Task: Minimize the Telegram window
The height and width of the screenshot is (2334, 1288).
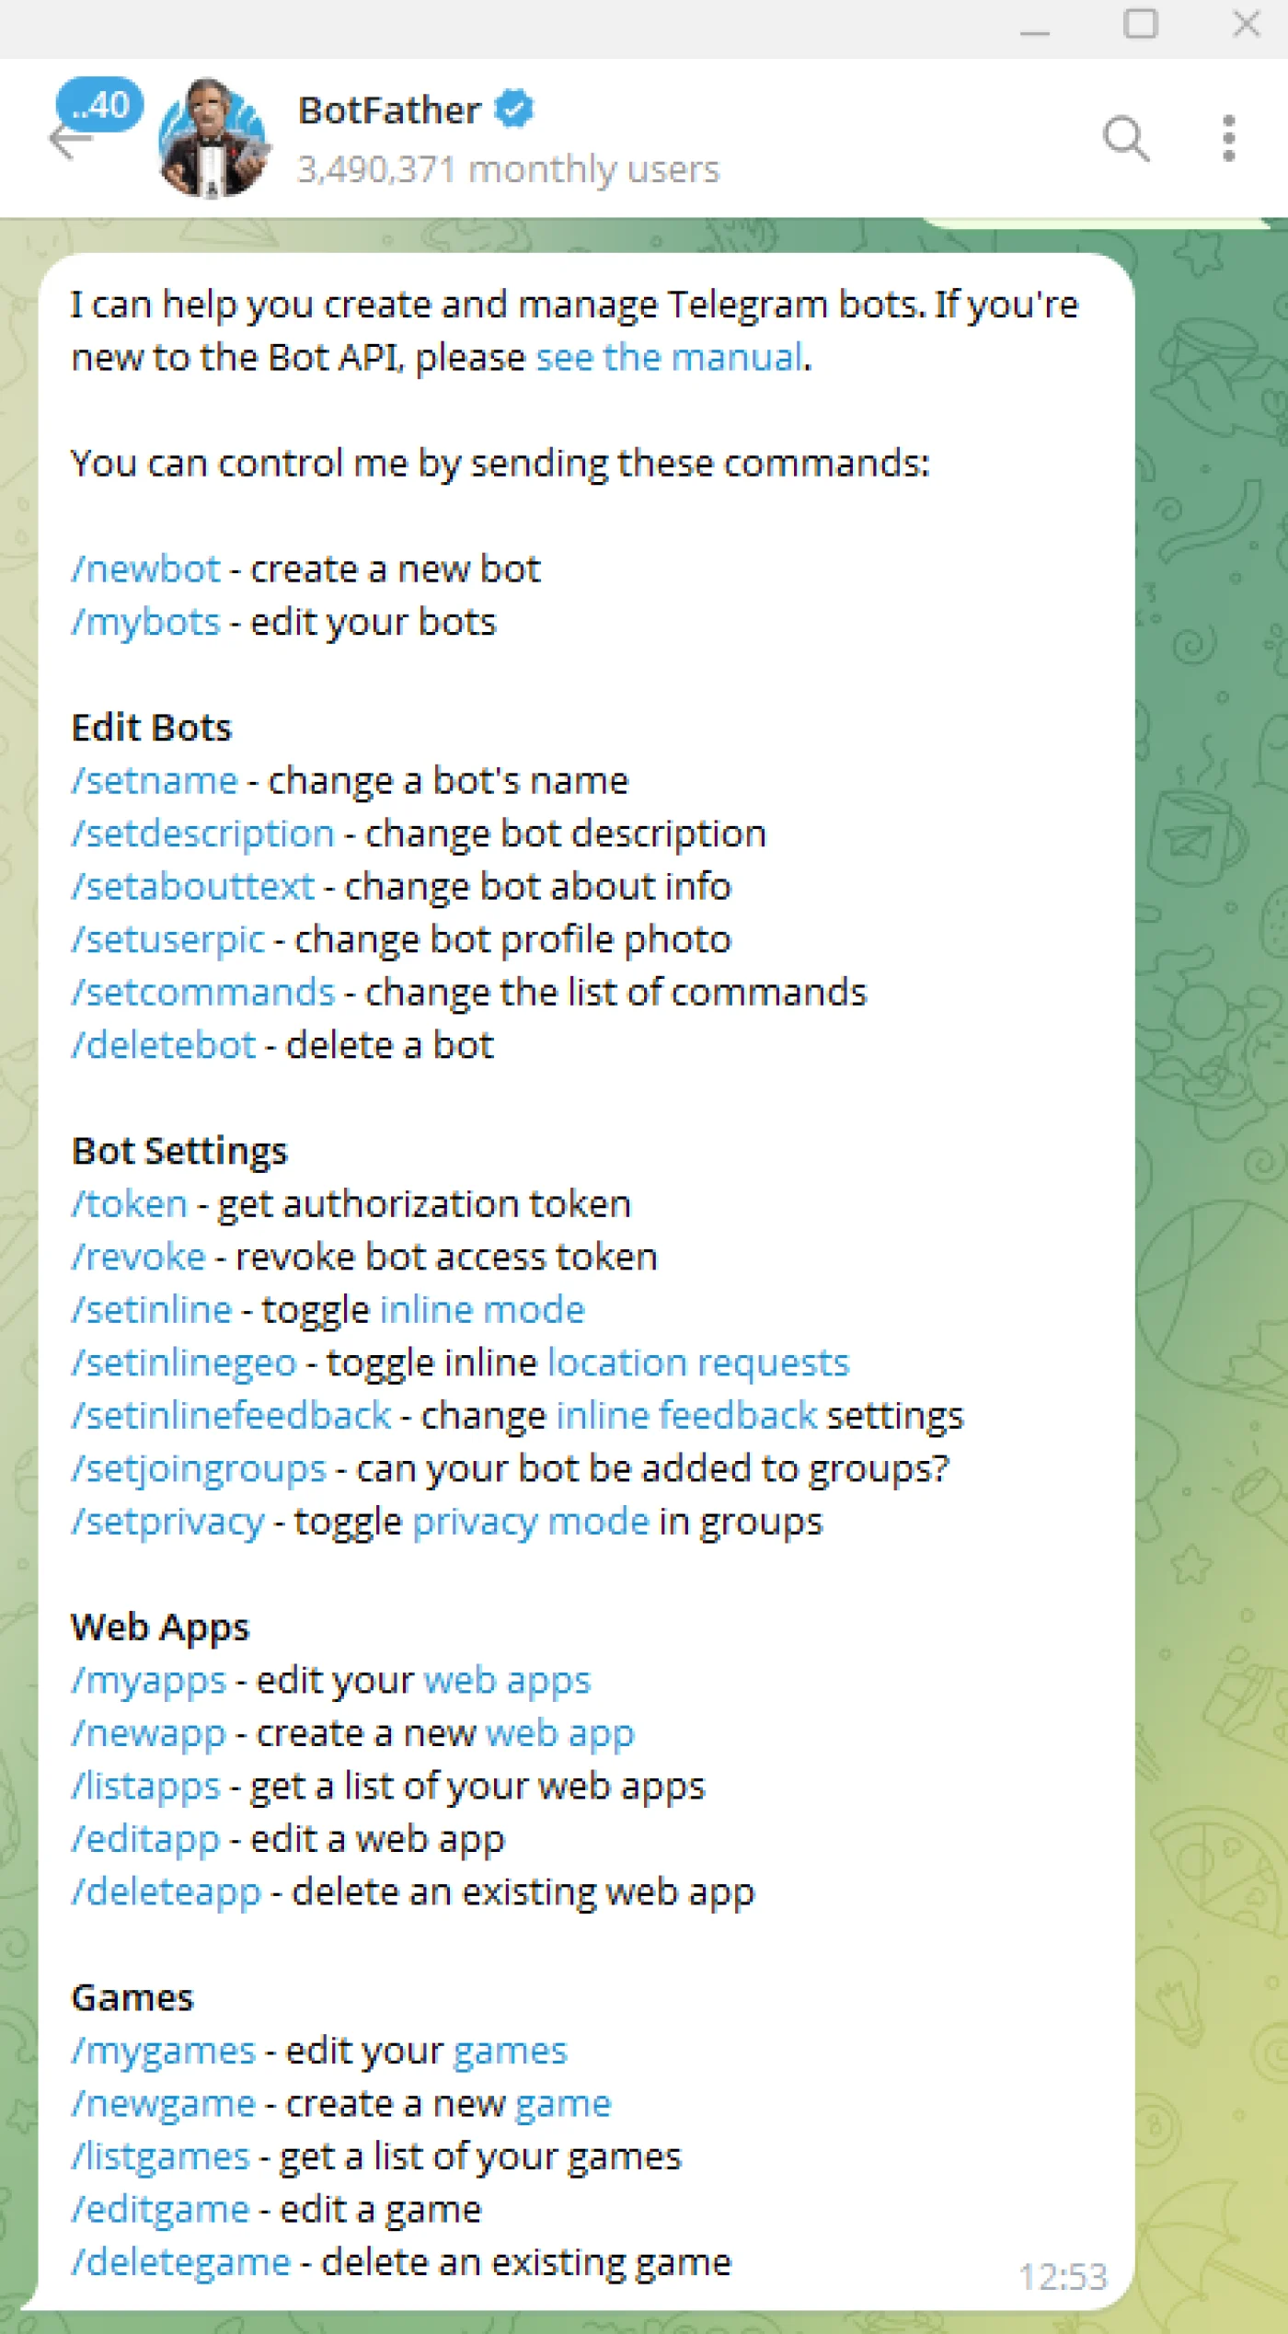Action: [1035, 28]
